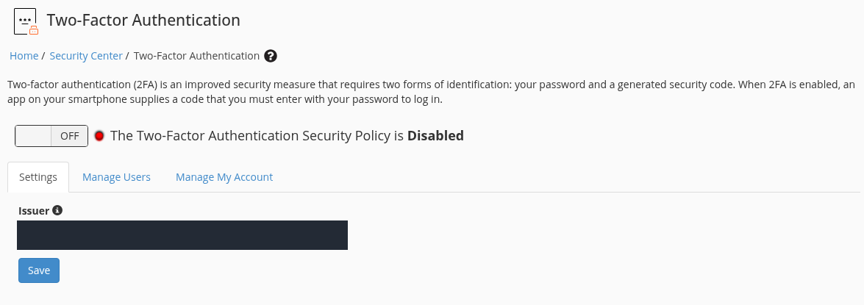Click the 2FA description paragraph text
This screenshot has width=864, height=305.
(431, 93)
